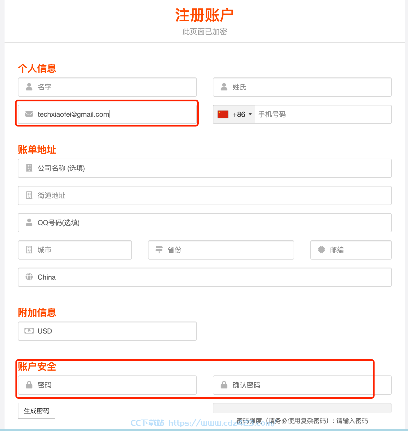Click the person icon in the 名字 field

coord(29,87)
